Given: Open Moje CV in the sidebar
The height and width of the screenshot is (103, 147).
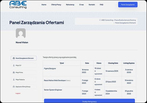Looking at the screenshot, I should coord(24,65).
